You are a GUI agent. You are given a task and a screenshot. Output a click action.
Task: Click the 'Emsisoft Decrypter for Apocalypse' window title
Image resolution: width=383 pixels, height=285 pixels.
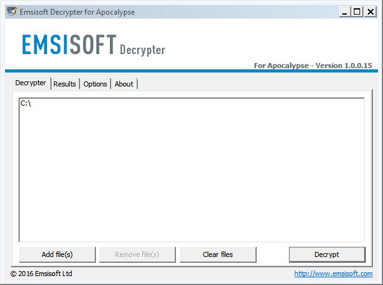point(77,12)
